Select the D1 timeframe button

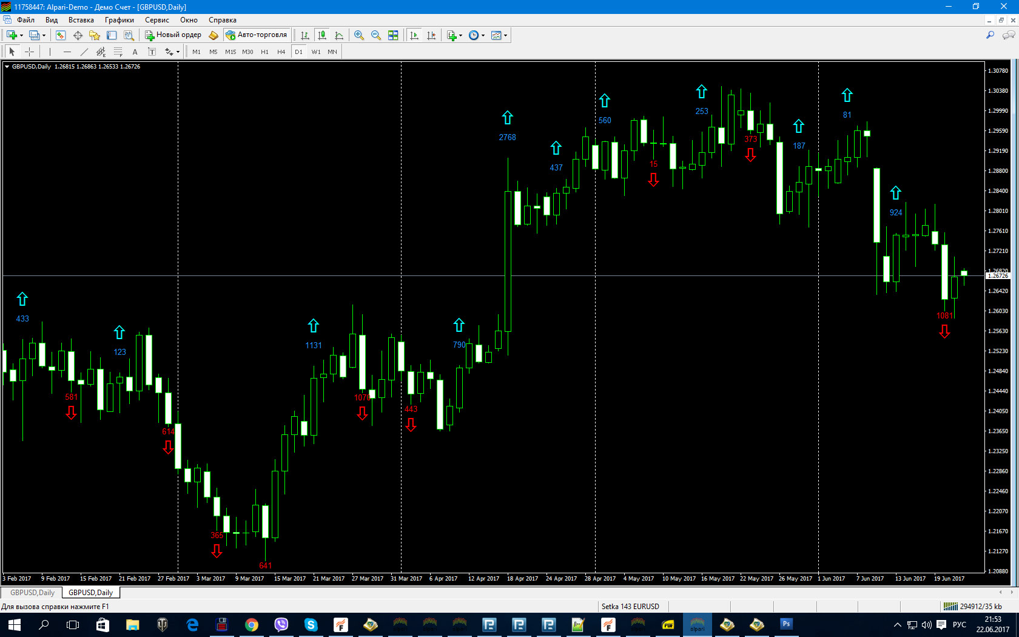click(298, 52)
